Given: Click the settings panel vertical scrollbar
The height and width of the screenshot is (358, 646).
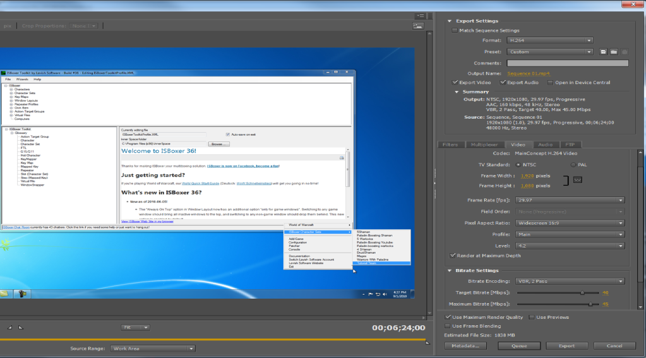Looking at the screenshot, I should click(640, 230).
